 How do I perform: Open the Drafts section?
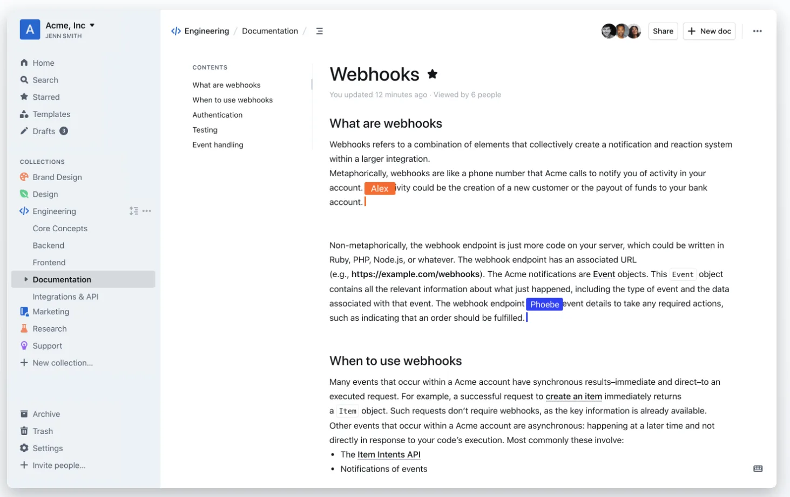[43, 131]
